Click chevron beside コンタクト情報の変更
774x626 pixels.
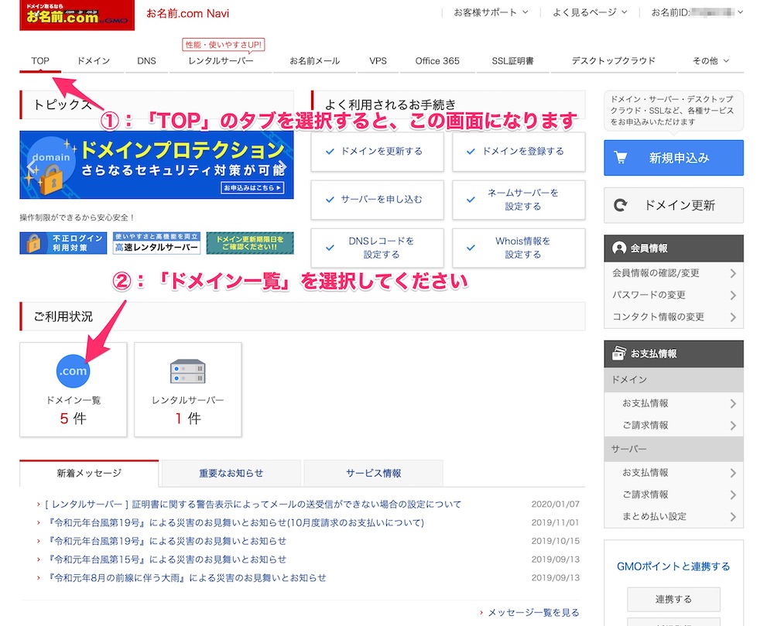(733, 317)
